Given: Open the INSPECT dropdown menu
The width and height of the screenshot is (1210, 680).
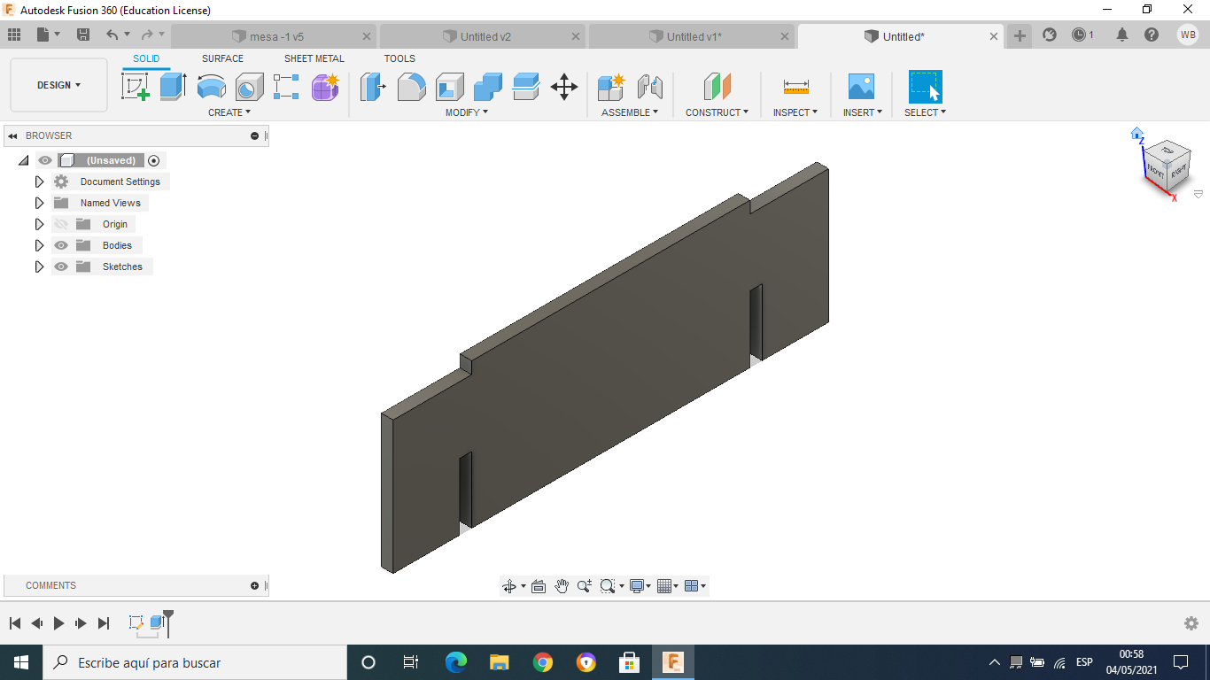Looking at the screenshot, I should [795, 112].
